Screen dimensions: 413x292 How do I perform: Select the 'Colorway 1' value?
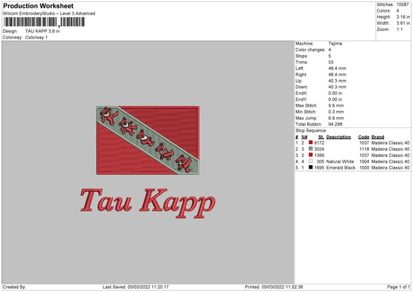click(36, 37)
